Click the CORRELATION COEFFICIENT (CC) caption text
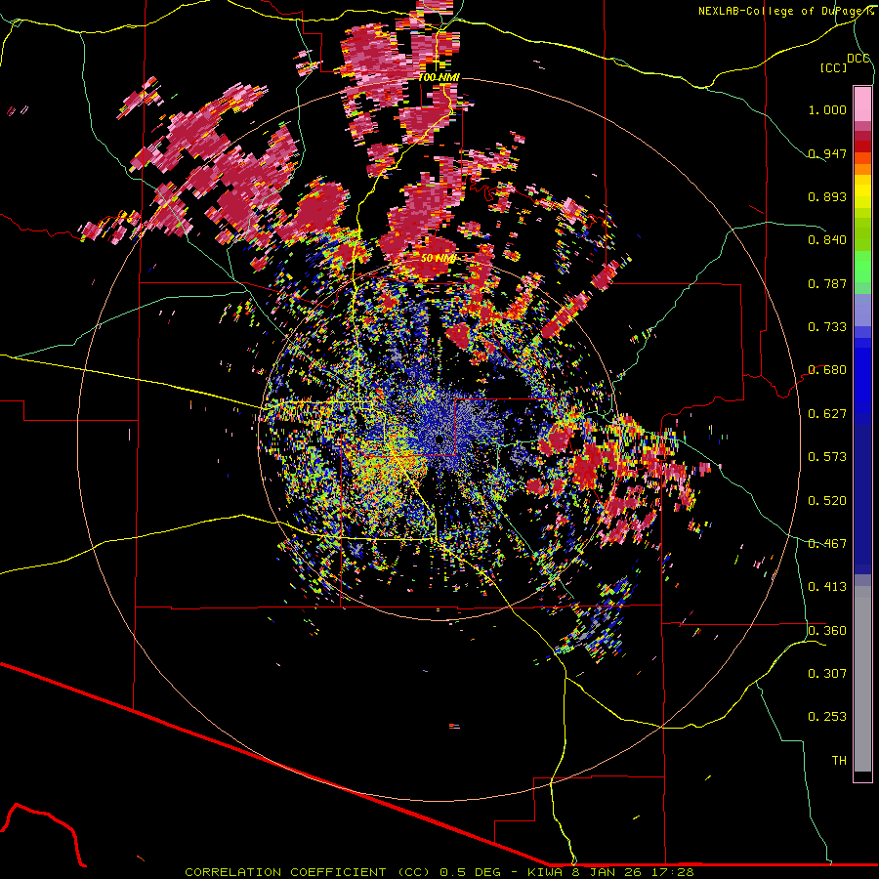 (x=308, y=872)
